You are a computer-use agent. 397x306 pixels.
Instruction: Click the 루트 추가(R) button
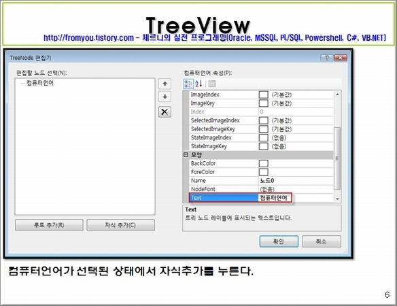pyautogui.click(x=49, y=225)
